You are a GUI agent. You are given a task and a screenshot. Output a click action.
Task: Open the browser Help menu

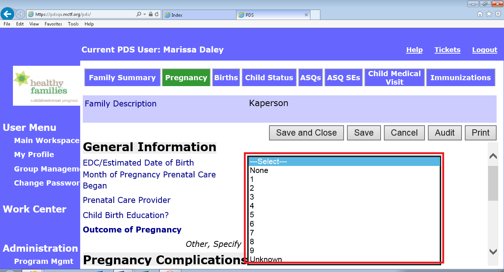click(x=89, y=24)
